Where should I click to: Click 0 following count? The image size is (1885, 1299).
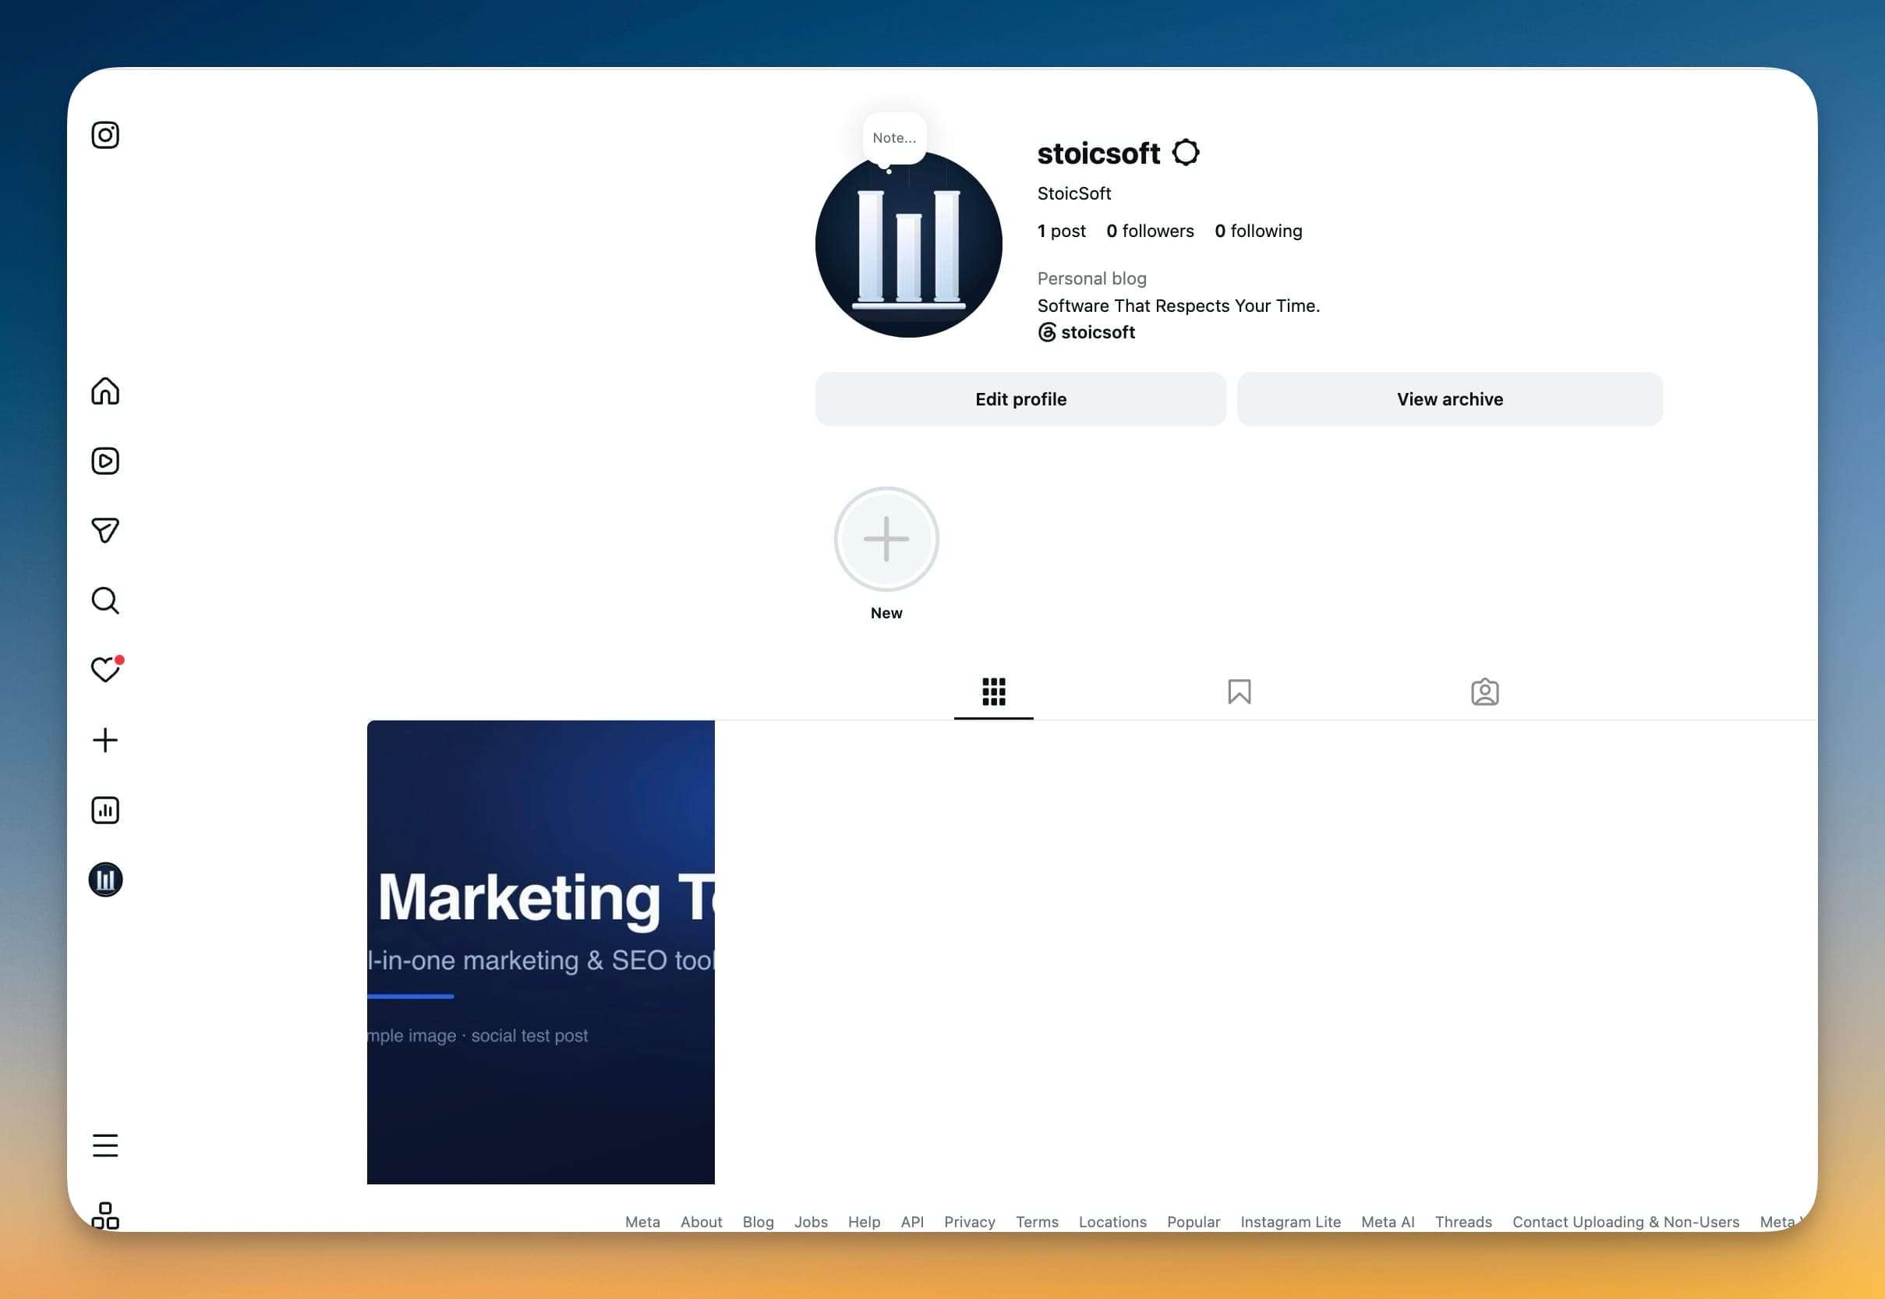(1257, 231)
